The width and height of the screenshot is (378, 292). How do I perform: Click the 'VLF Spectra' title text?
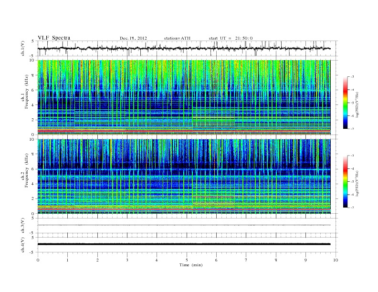coord(54,38)
